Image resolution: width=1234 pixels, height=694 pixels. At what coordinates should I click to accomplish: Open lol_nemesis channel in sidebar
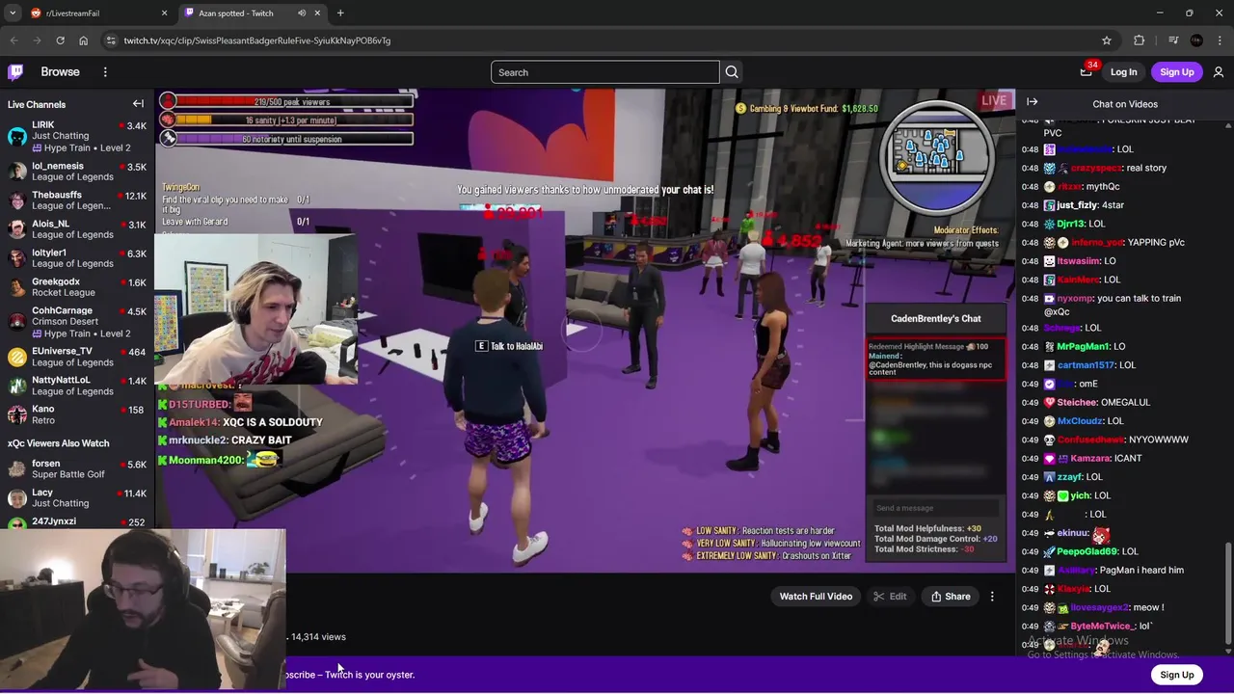click(x=77, y=171)
